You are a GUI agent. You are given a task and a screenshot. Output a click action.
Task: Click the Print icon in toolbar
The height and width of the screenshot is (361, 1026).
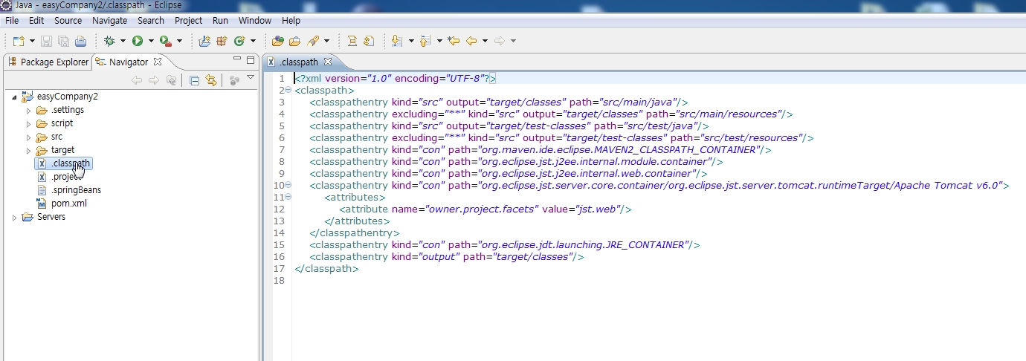80,41
